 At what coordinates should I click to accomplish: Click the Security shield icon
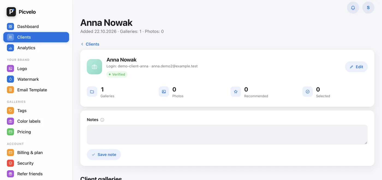[x=10, y=163]
